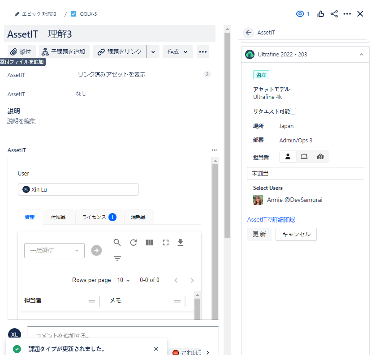
Task: Click the refresh icon in asset table
Action: (133, 243)
